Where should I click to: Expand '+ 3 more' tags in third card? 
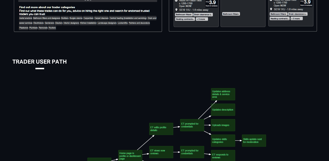[297, 19]
